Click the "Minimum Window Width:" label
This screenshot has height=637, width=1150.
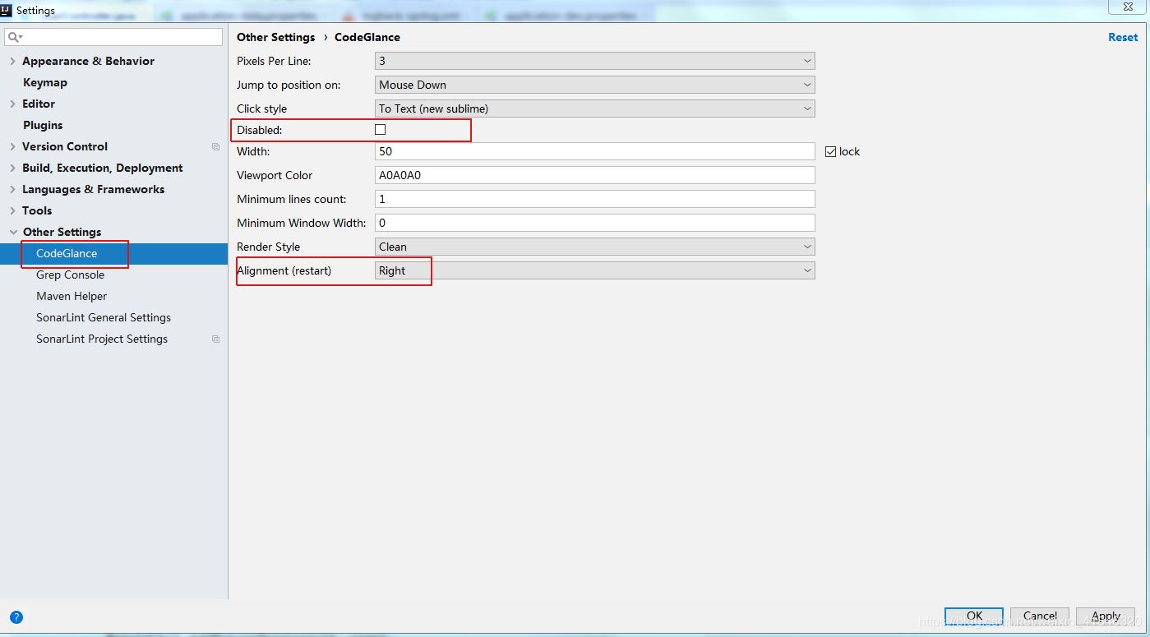coord(301,223)
